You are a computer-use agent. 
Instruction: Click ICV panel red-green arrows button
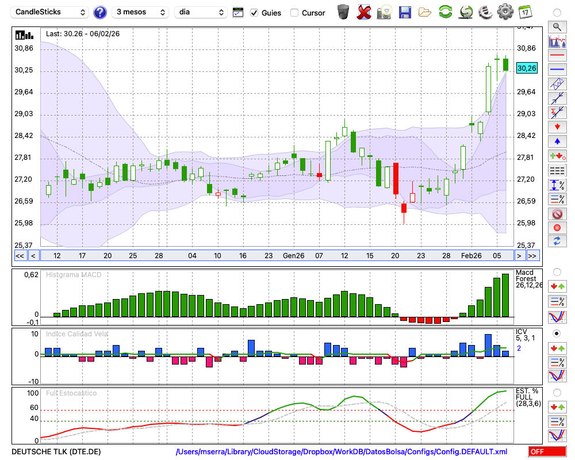point(557,348)
